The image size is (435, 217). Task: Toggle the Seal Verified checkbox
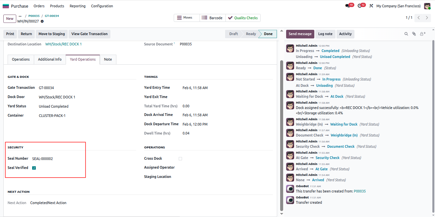click(34, 168)
